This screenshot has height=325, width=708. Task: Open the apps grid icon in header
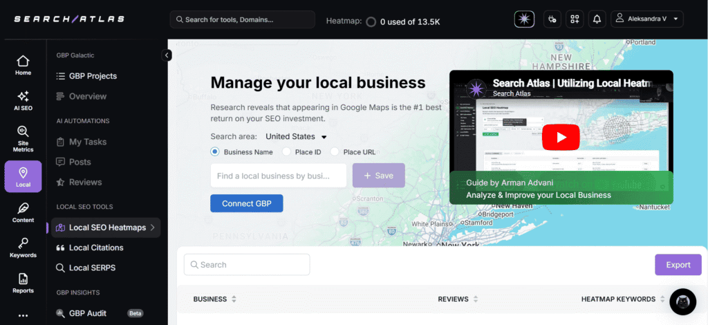pos(575,19)
